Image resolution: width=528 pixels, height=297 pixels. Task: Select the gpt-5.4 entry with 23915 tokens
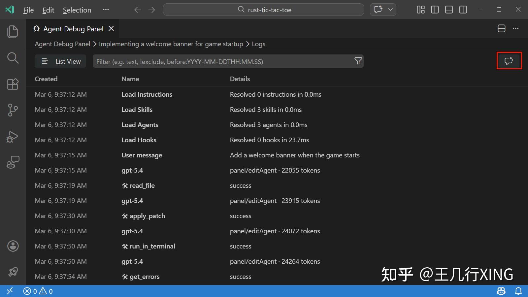click(277, 201)
